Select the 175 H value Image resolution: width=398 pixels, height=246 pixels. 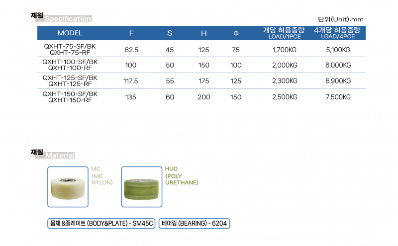point(204,81)
